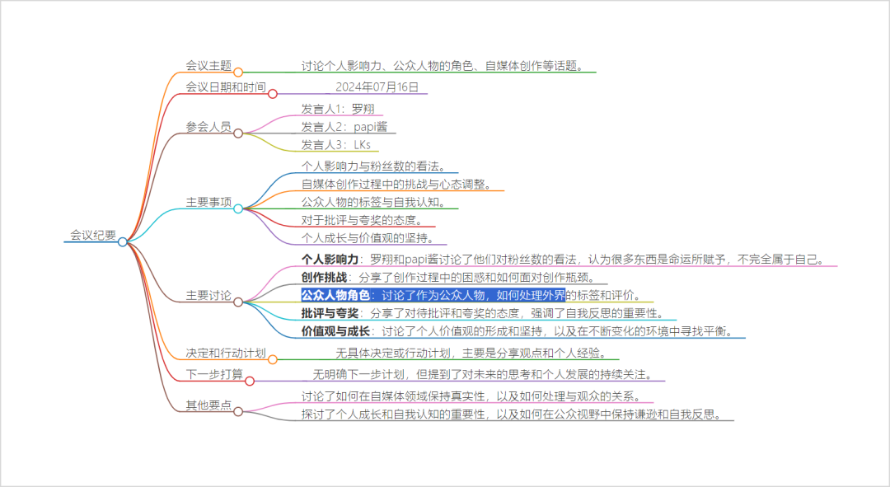
Task: Click the date node 2024年07月16日
Action: 377,87
